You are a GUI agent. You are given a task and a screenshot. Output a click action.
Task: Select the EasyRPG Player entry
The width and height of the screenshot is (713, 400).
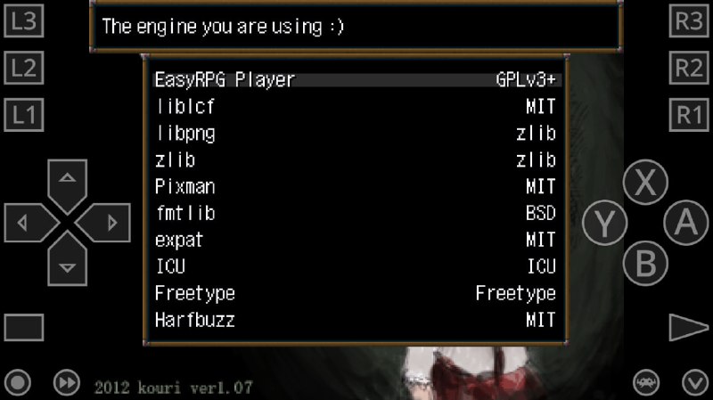357,80
